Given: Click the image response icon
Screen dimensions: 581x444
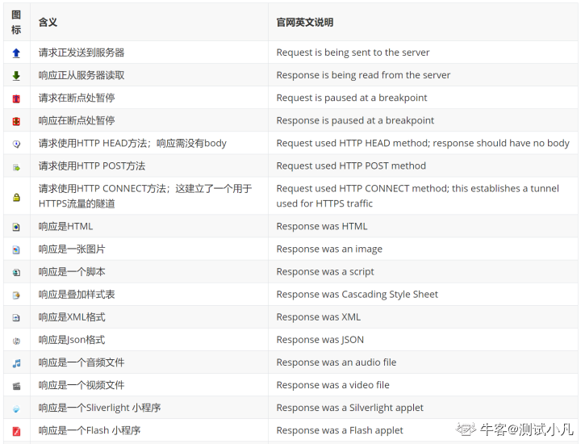Looking at the screenshot, I should point(16,249).
